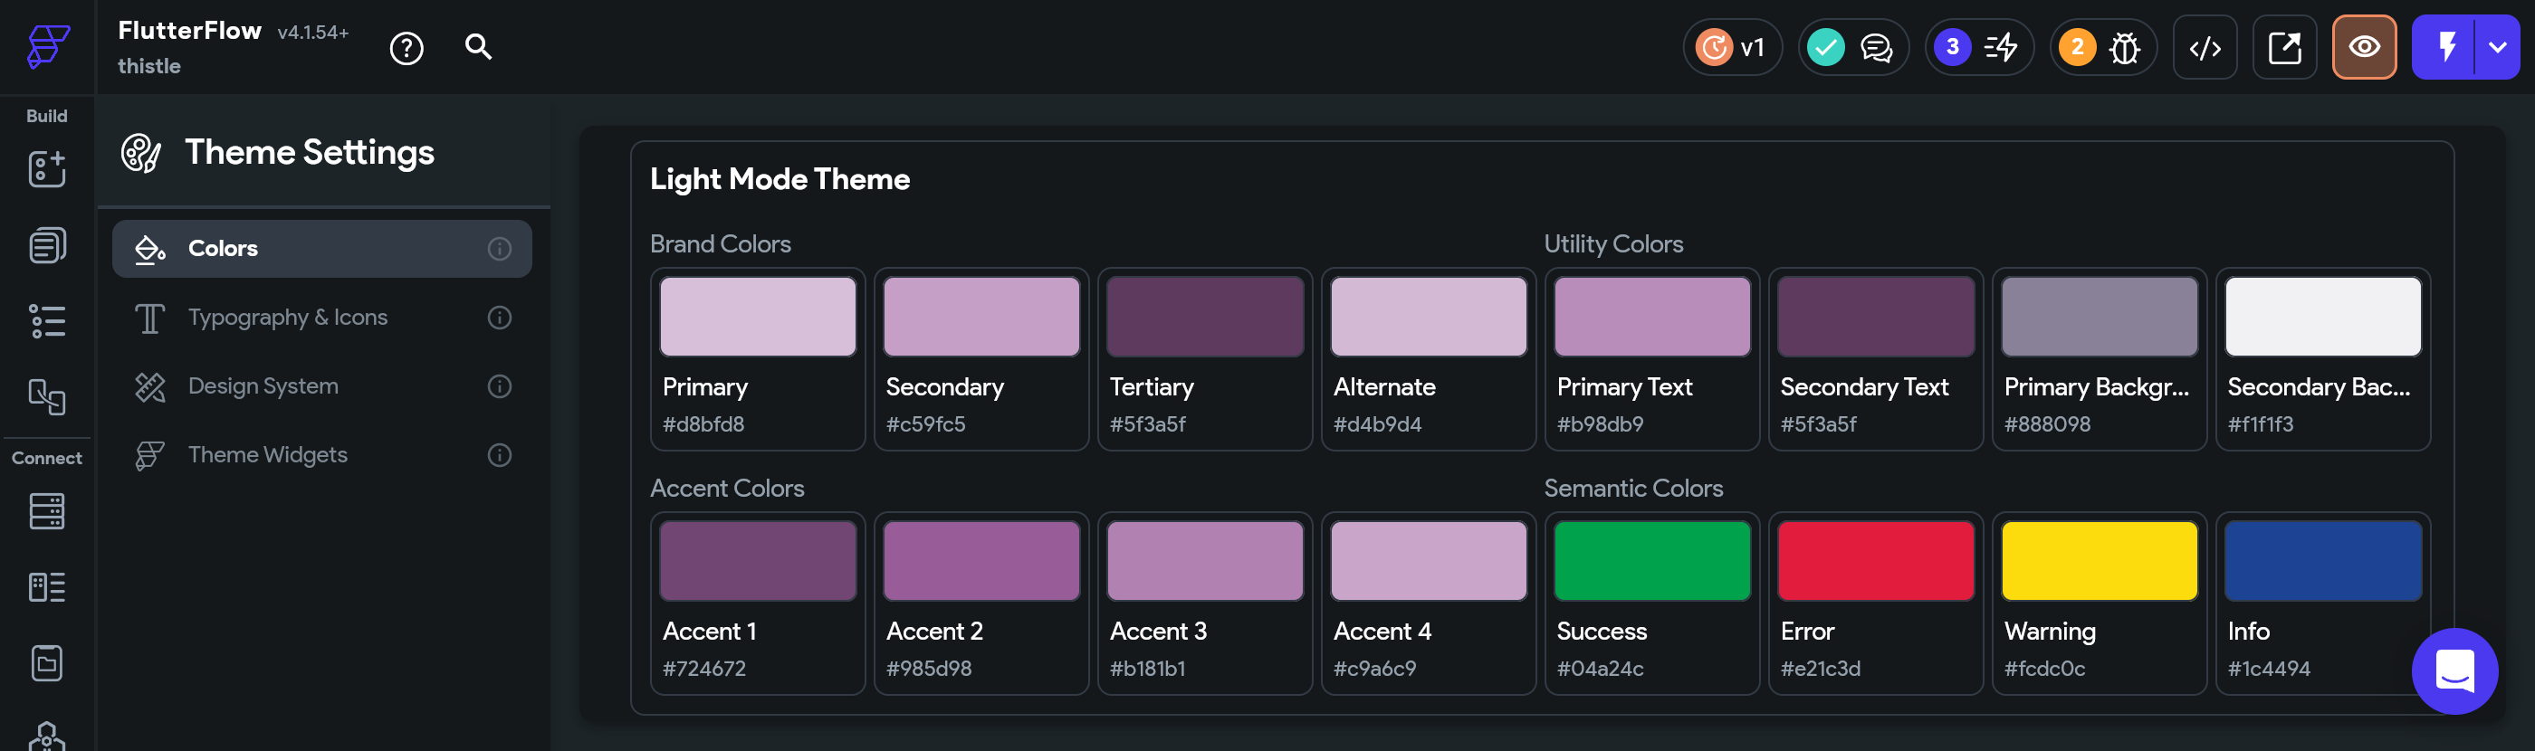Select the Colors menu item
Screen dimensions: 2535x751
click(321, 249)
